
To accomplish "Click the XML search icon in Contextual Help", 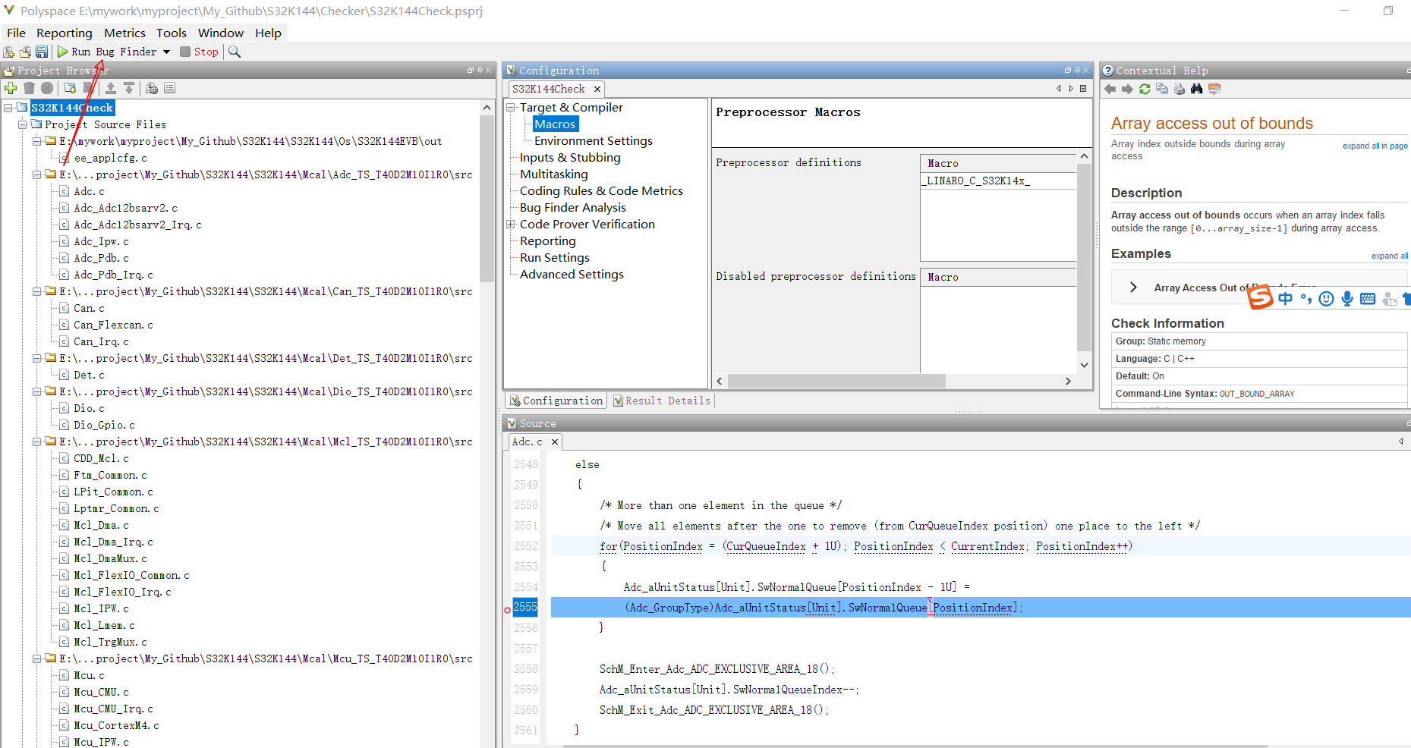I will 1214,89.
